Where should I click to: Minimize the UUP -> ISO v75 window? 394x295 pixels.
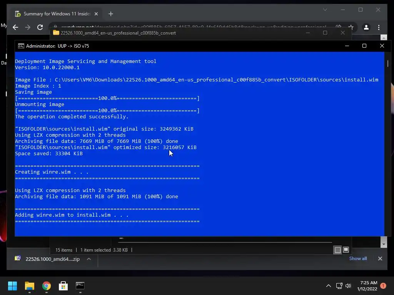click(347, 46)
